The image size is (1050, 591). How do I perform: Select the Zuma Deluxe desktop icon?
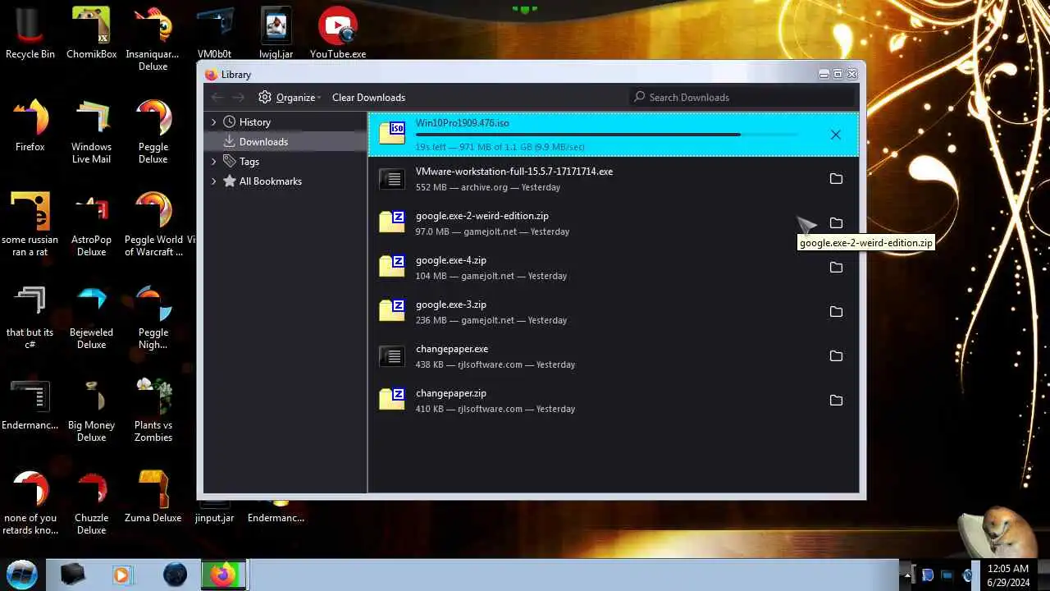tap(153, 497)
